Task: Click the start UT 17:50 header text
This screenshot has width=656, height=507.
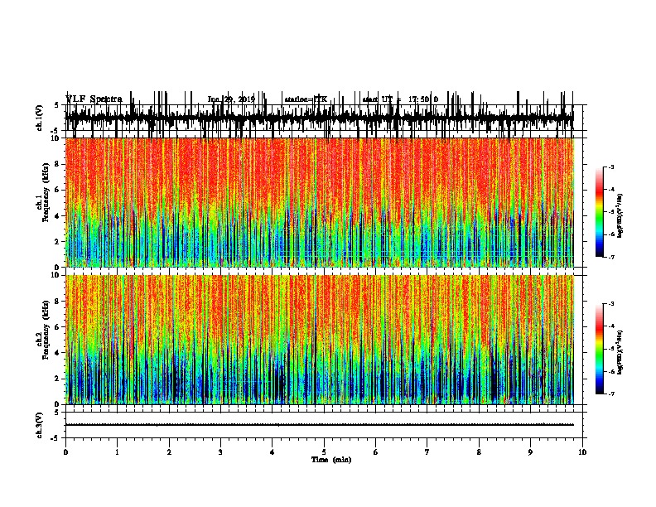Action: pos(400,99)
